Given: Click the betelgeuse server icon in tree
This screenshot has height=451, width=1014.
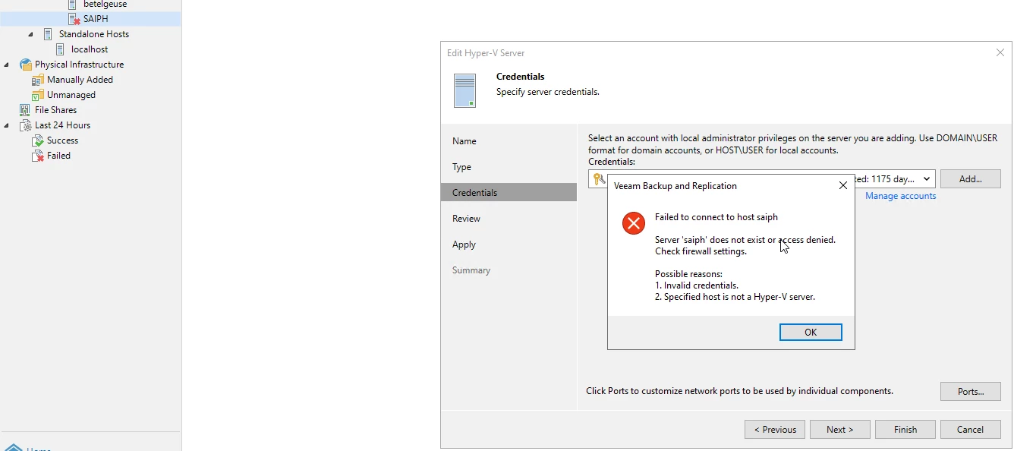Looking at the screenshot, I should click(x=72, y=5).
